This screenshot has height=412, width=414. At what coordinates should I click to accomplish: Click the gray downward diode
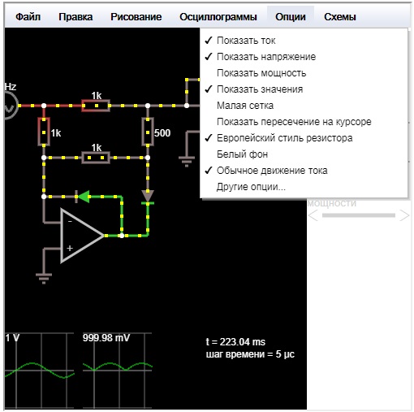click(x=148, y=197)
